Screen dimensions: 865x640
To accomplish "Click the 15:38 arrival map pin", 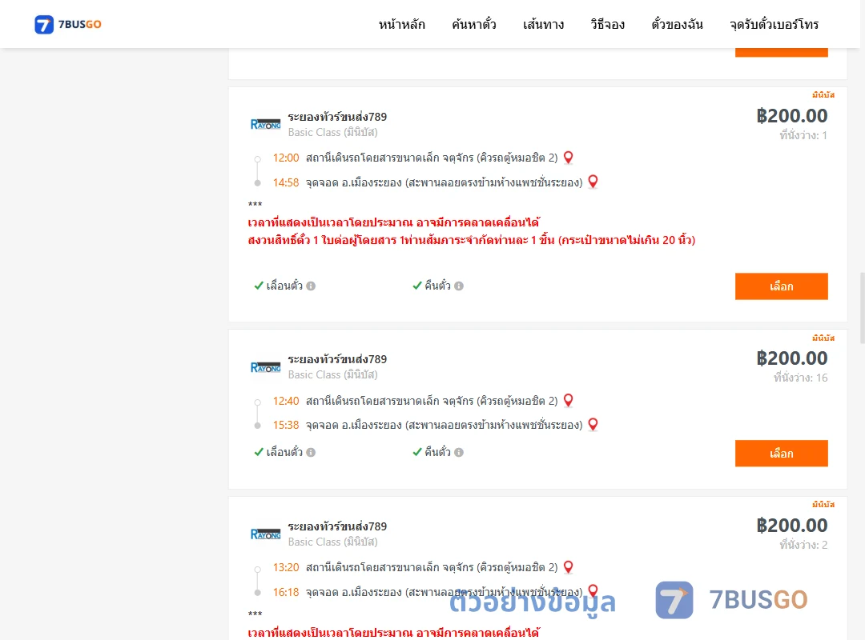I will click(593, 425).
